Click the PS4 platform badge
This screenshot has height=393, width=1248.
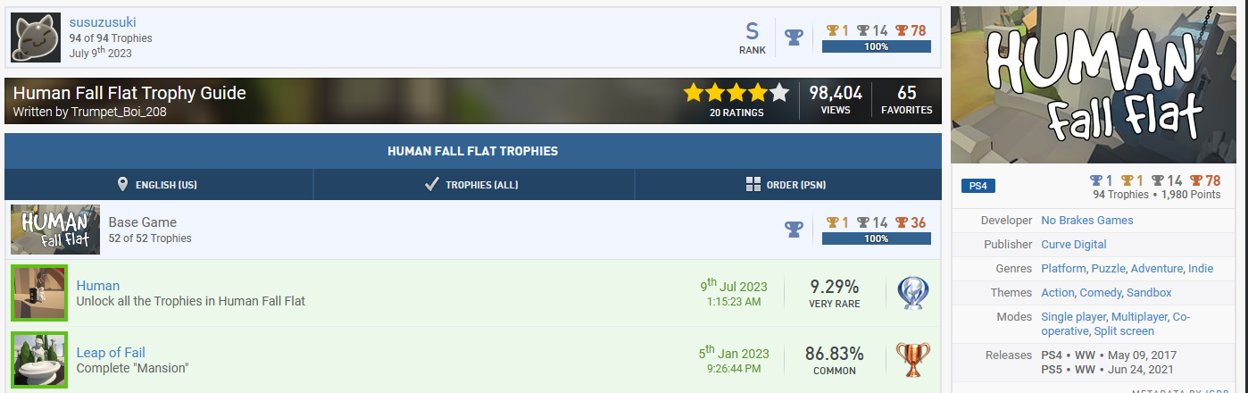(x=978, y=186)
